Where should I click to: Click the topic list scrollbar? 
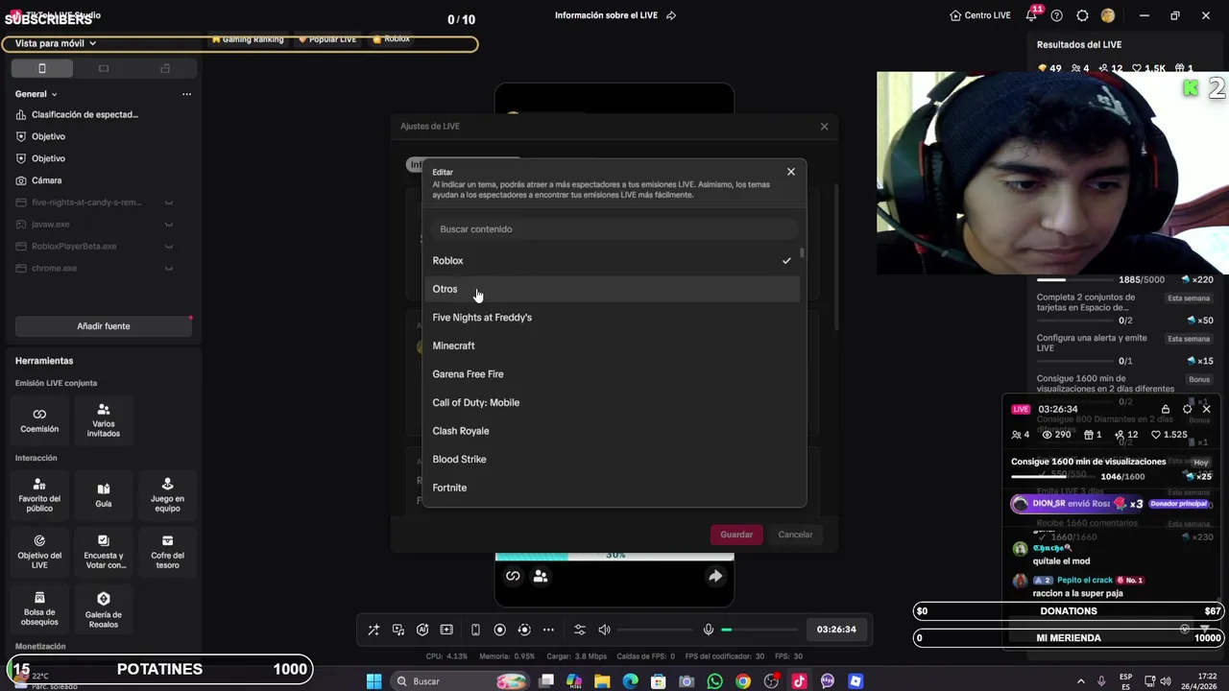tap(803, 253)
